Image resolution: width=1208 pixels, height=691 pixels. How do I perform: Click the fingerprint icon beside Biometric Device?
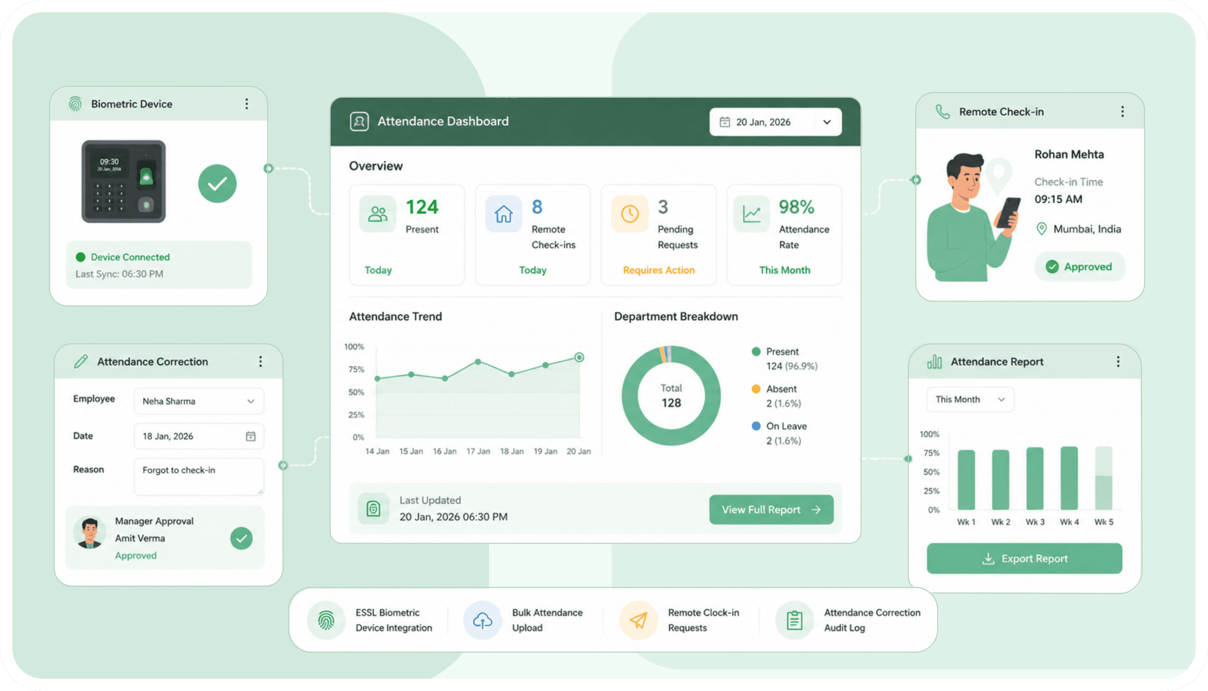(75, 104)
